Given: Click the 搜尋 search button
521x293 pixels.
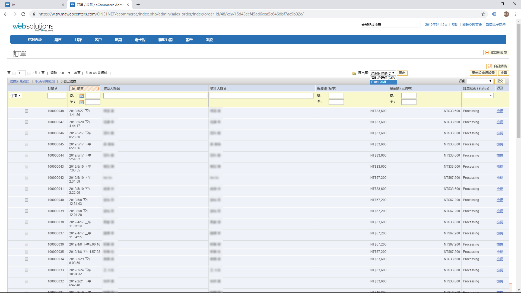Looking at the screenshot, I should point(504,73).
